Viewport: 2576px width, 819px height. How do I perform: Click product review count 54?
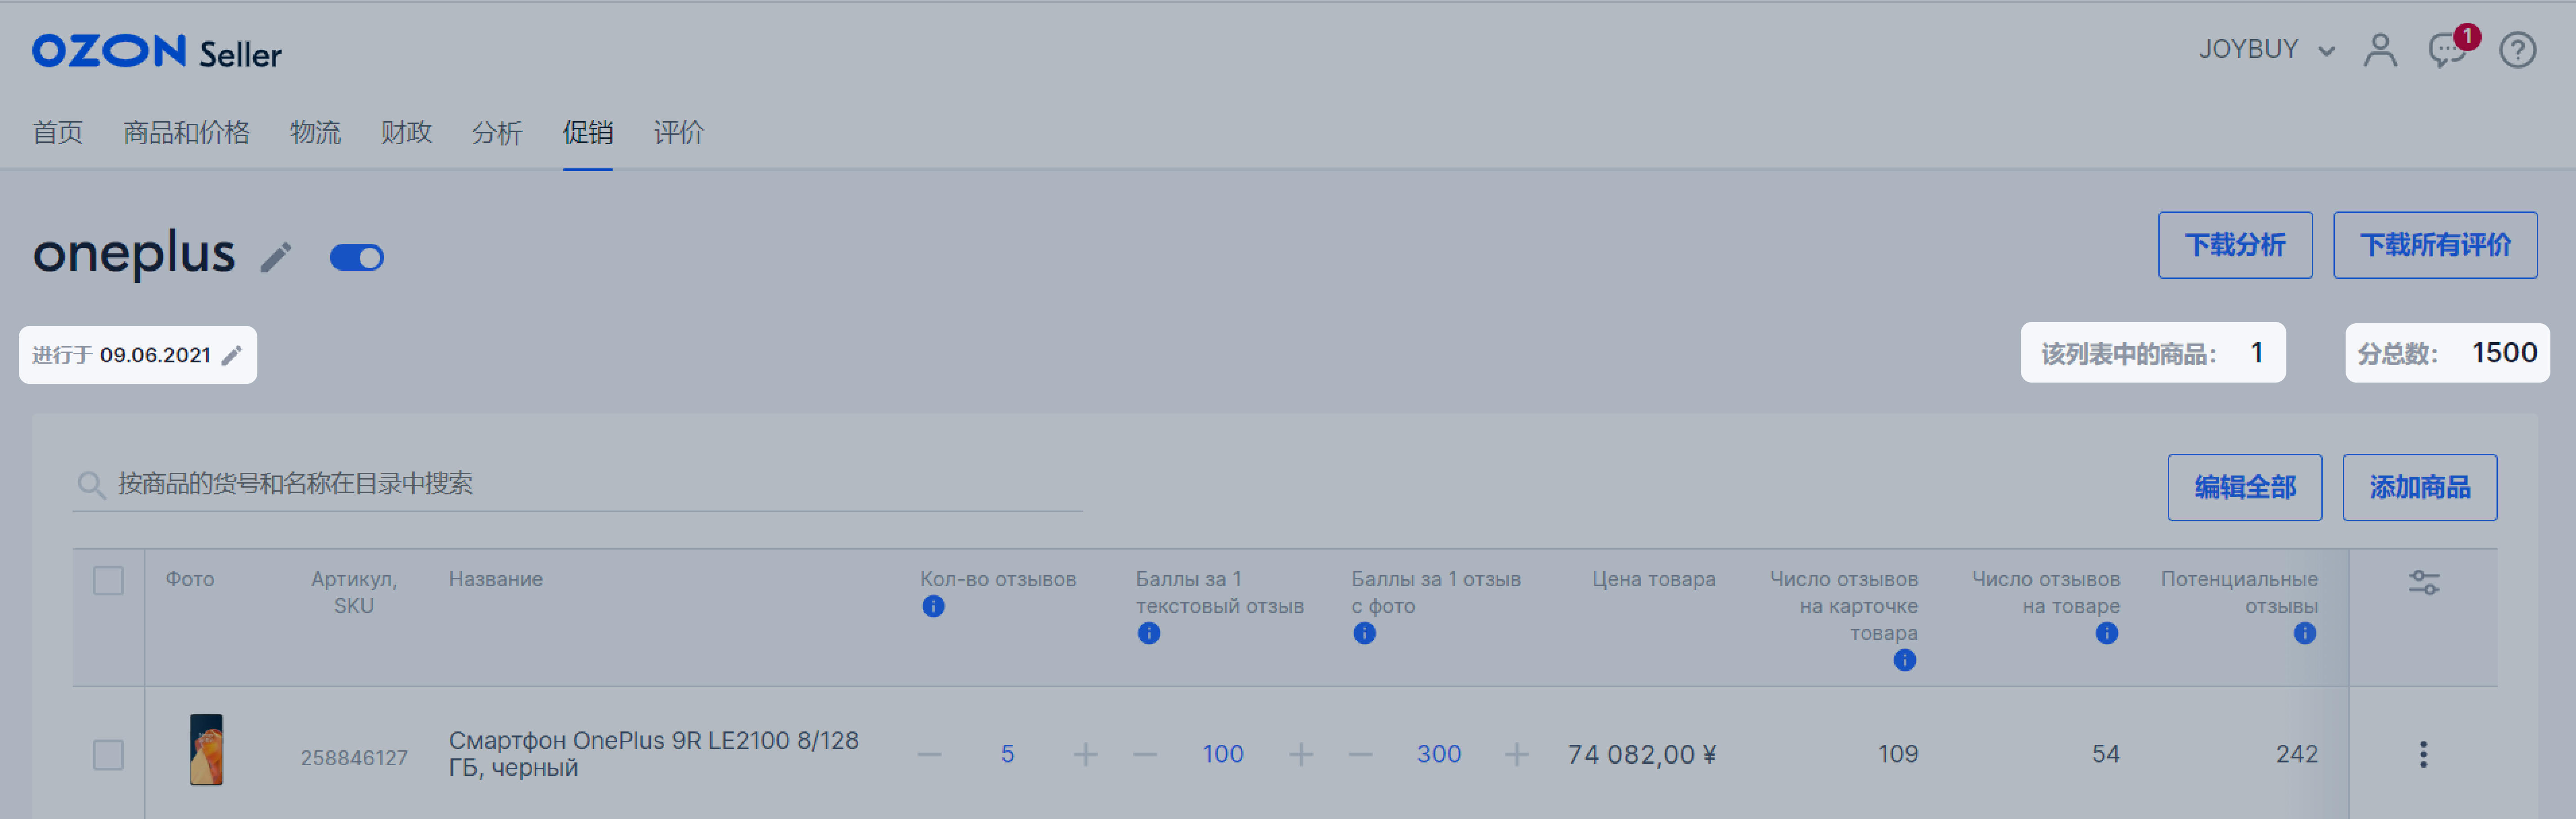point(2105,754)
